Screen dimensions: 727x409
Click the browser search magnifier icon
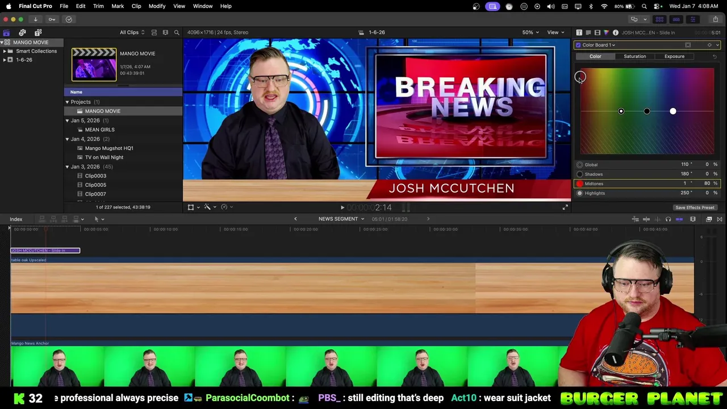177,32
